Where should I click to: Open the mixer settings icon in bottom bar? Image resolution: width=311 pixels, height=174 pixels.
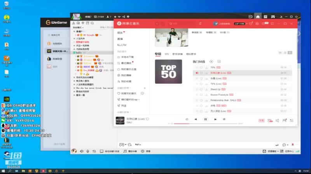point(94,151)
